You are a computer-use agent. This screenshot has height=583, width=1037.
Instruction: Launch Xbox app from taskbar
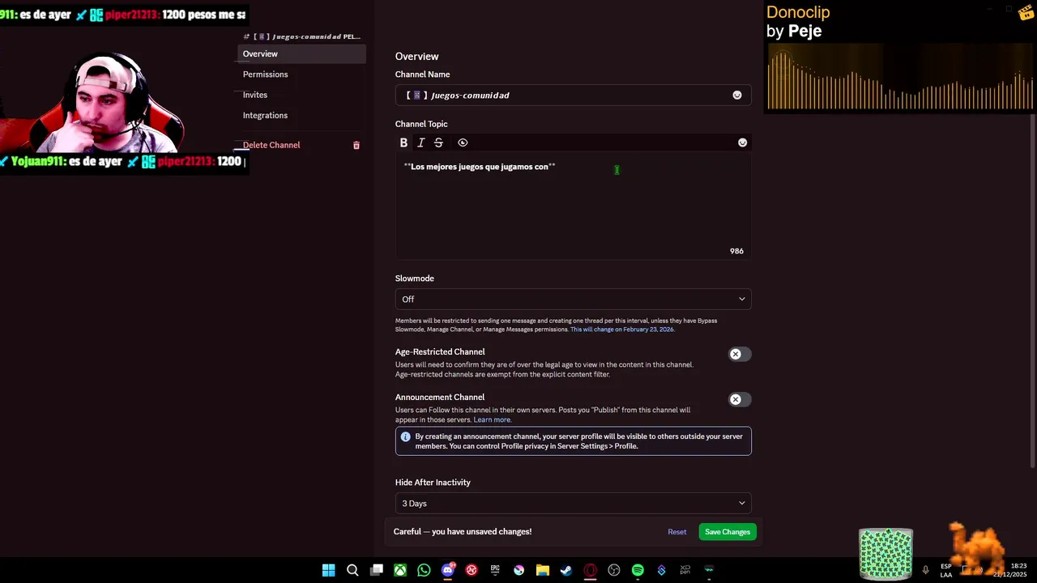(400, 570)
